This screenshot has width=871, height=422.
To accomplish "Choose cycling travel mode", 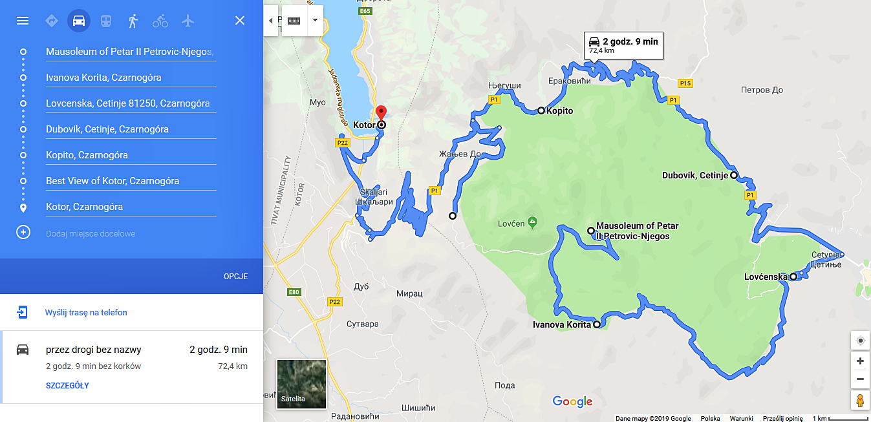I will coord(160,21).
